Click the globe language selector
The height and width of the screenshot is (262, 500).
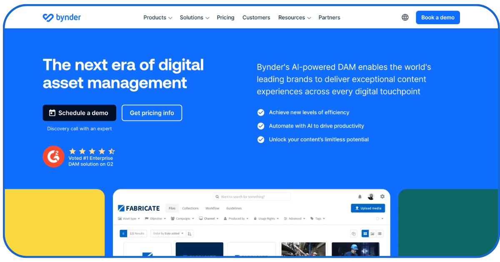405,17
